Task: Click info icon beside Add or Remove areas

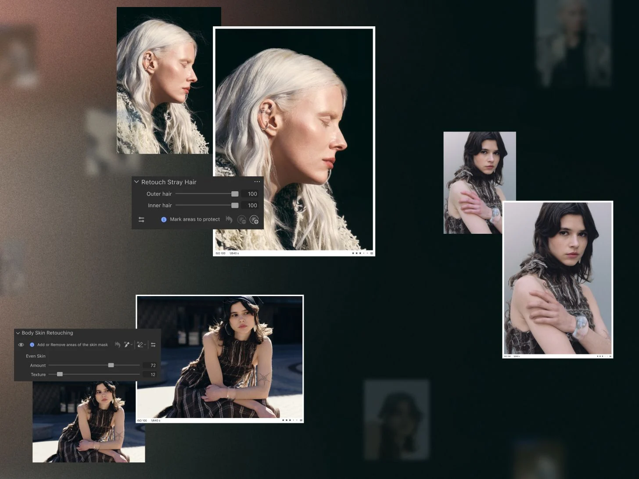Action: (32, 345)
